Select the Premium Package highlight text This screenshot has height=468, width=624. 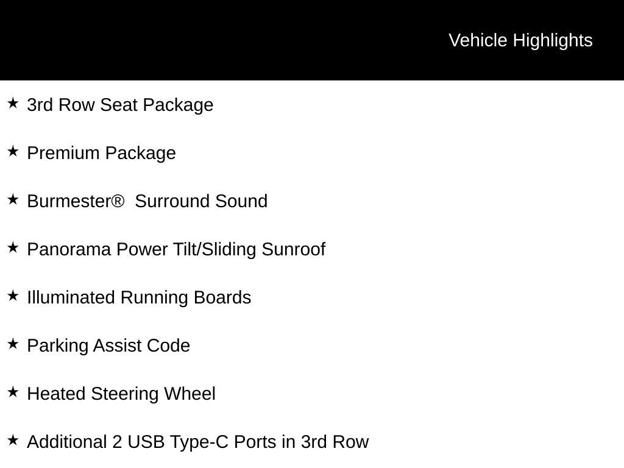(x=102, y=154)
